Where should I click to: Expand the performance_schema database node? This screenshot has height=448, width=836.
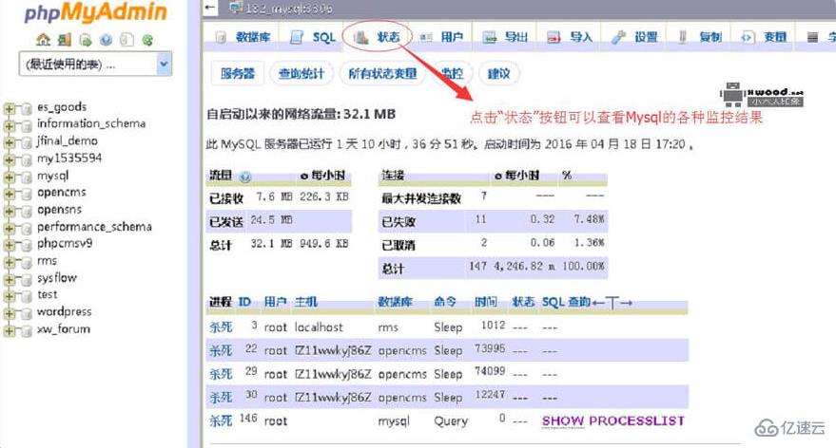click(x=10, y=228)
